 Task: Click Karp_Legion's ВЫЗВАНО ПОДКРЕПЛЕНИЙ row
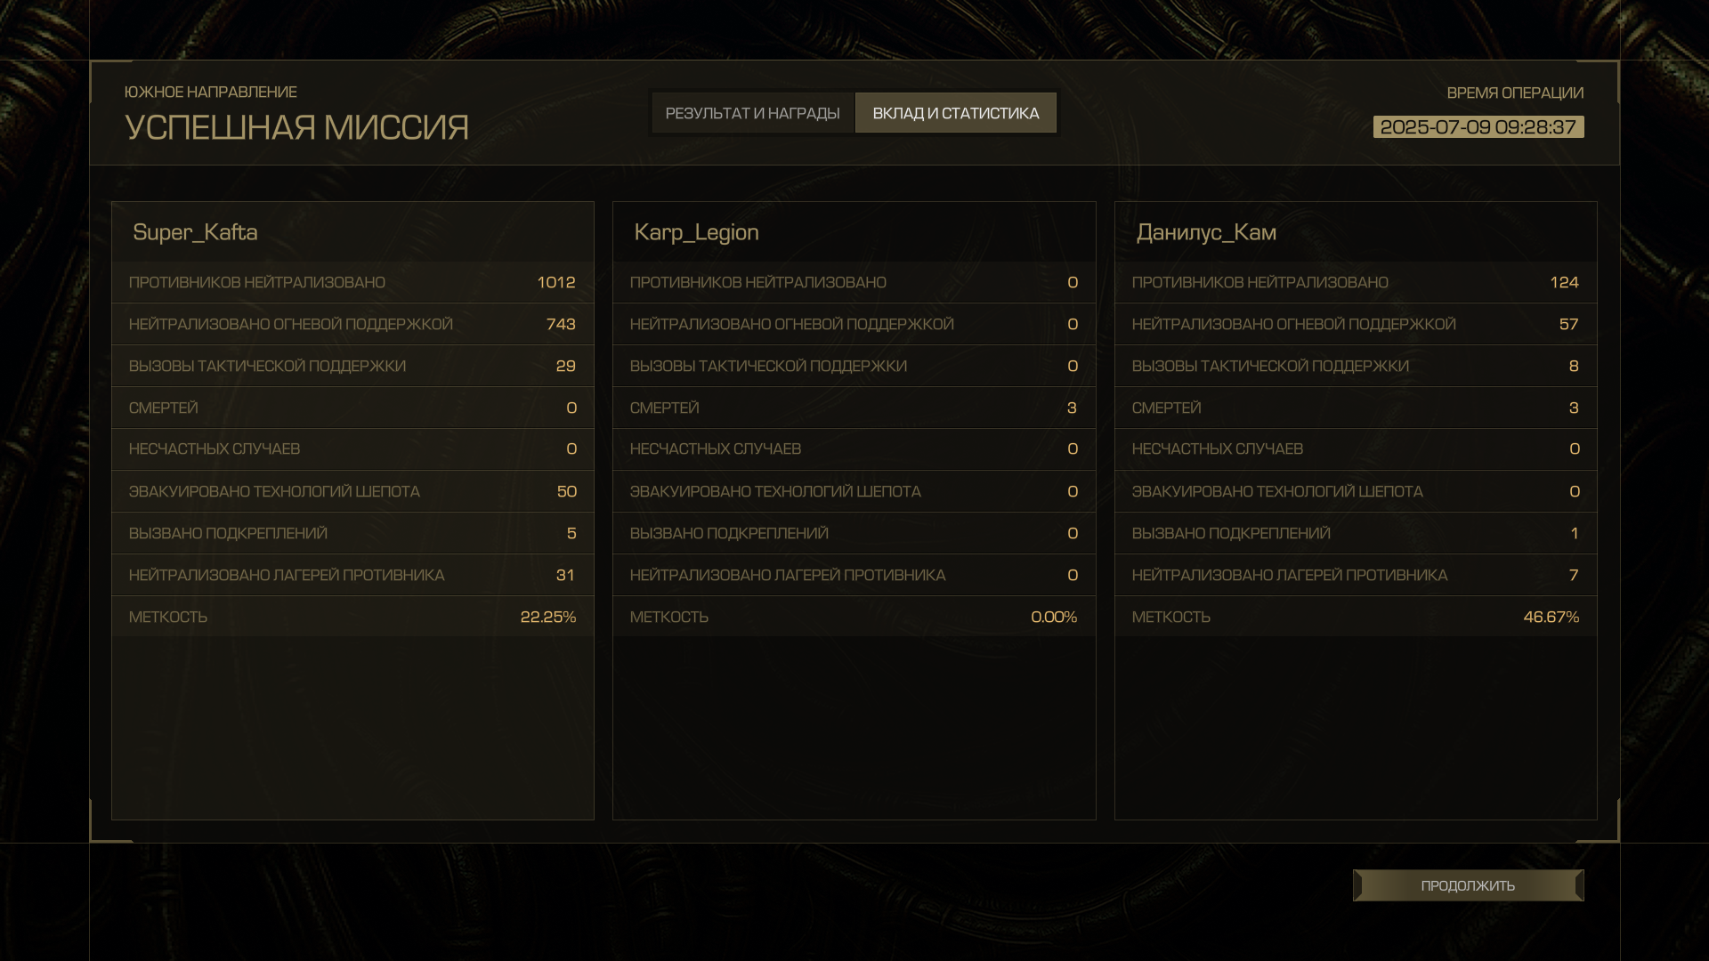[854, 533]
